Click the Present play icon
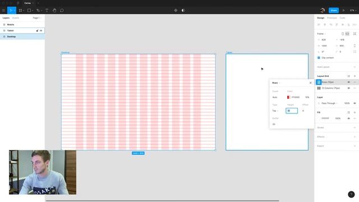 coord(344,10)
